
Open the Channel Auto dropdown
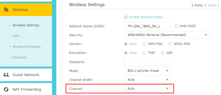pos(148,89)
